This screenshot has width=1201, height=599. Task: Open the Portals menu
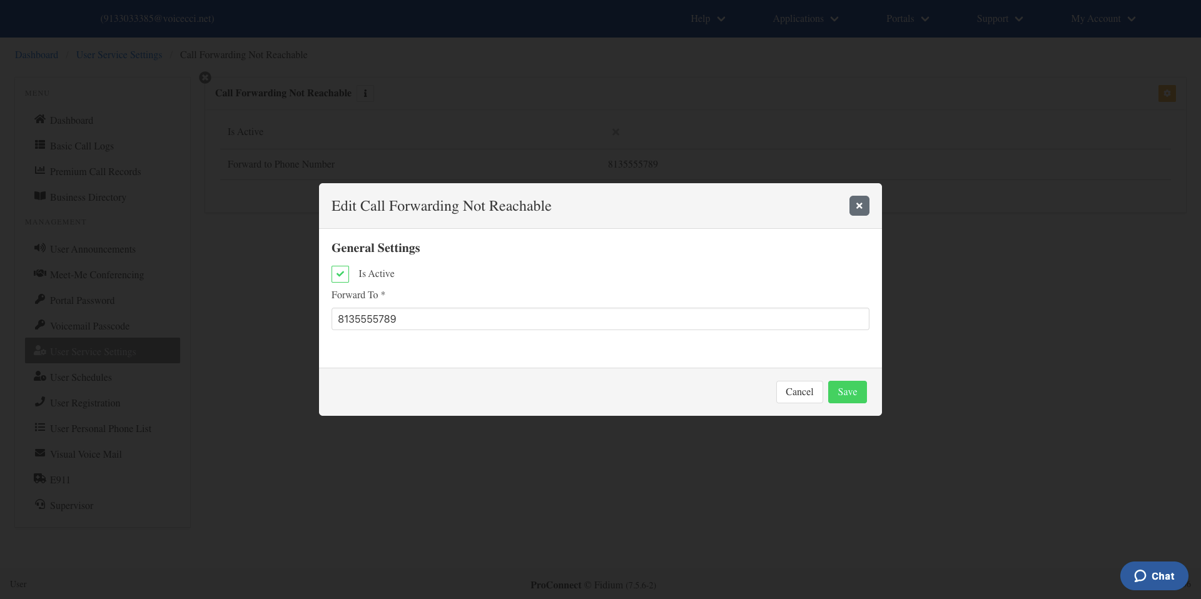908,19
